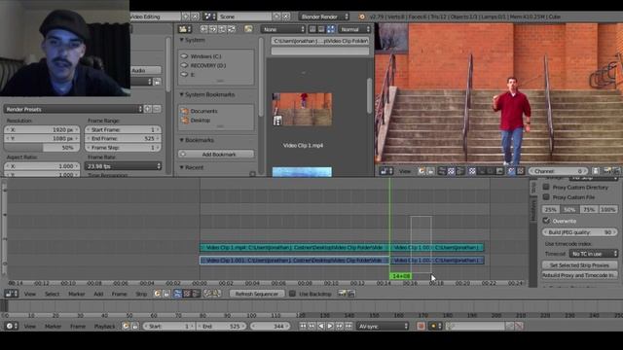
Task: Open the sequencer Frame menu
Action: click(119, 294)
